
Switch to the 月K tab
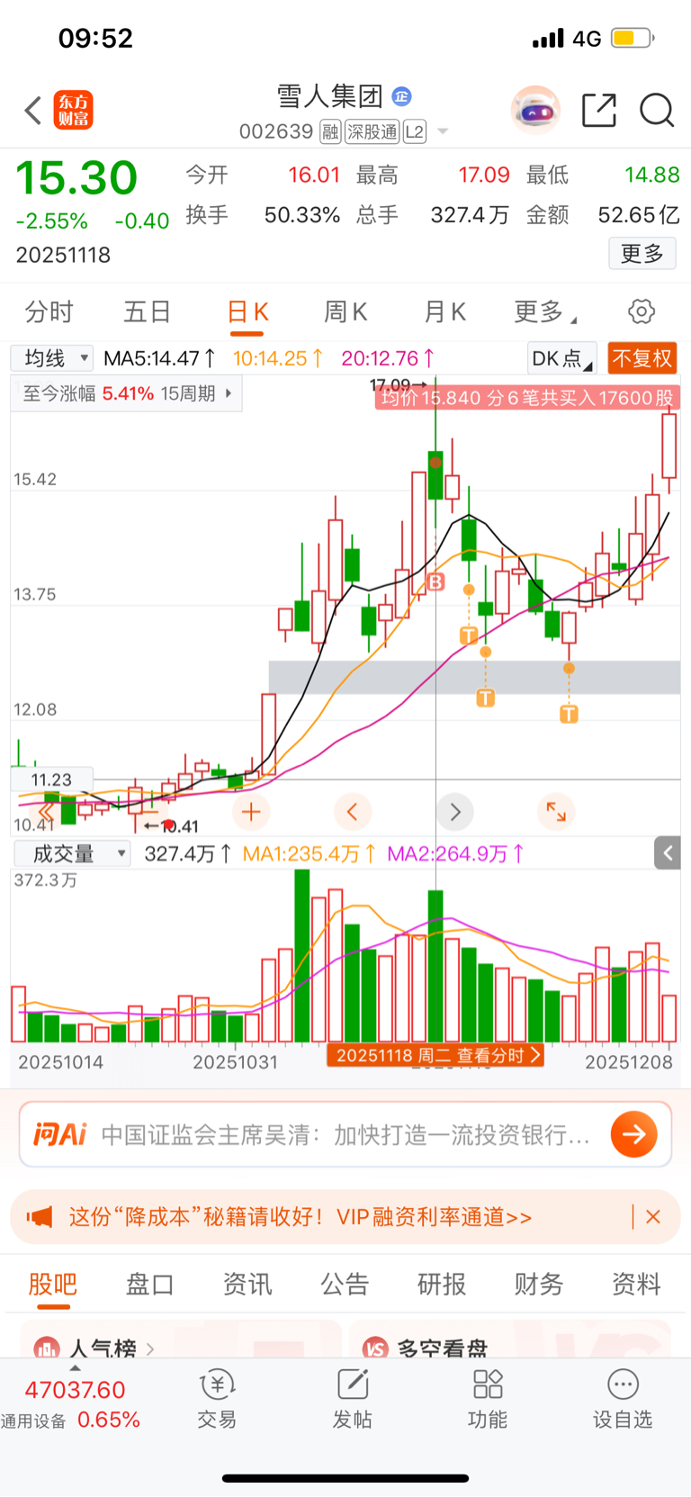[444, 312]
